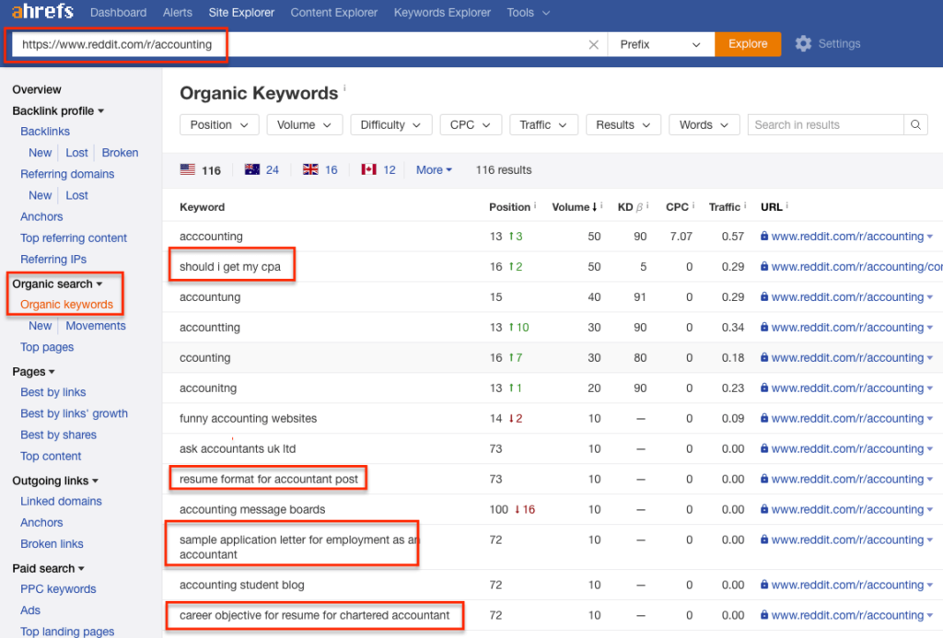Click the lock icon in acccounting row
Viewport: 943px width, 638px height.
tap(763, 236)
